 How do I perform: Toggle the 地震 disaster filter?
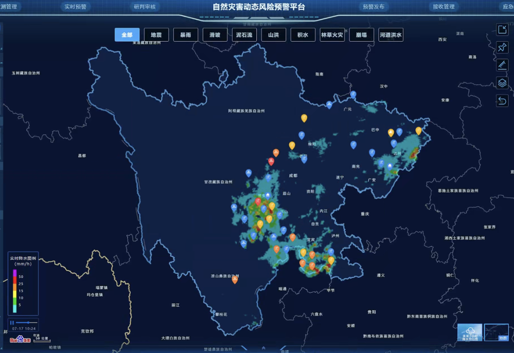point(156,35)
